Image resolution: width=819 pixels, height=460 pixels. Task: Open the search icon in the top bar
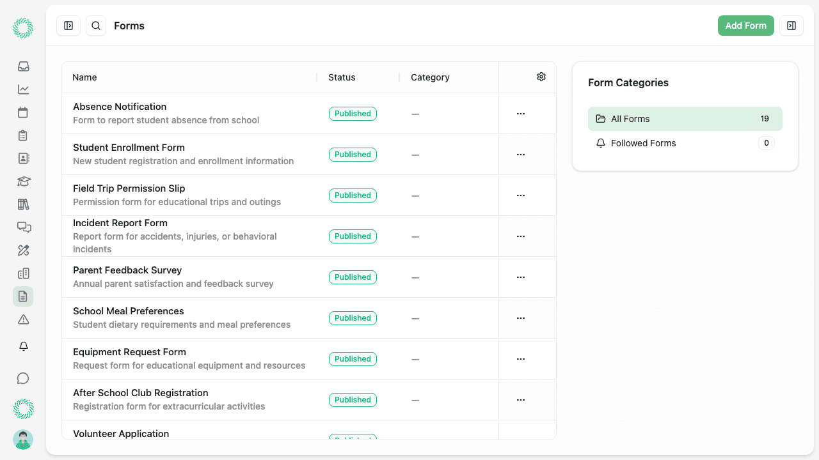pyautogui.click(x=95, y=26)
